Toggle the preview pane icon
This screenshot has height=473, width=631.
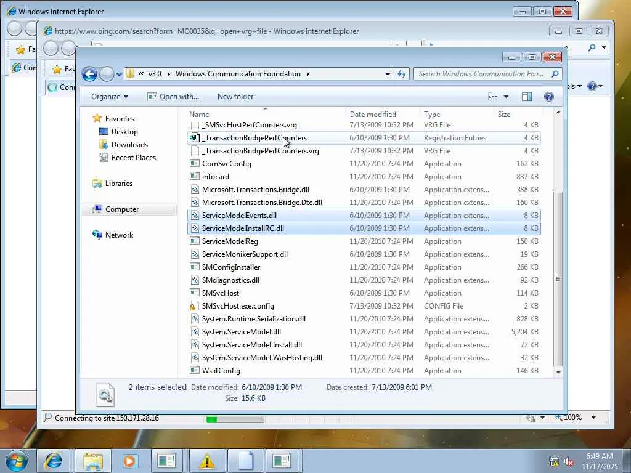[x=527, y=97]
